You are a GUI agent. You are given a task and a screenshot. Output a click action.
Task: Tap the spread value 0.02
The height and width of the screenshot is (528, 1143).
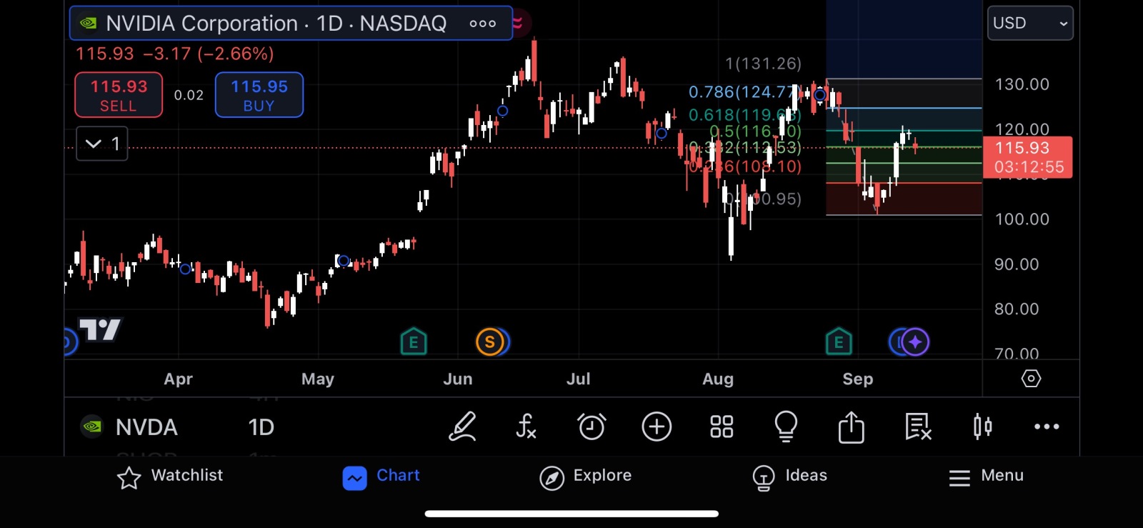(189, 95)
